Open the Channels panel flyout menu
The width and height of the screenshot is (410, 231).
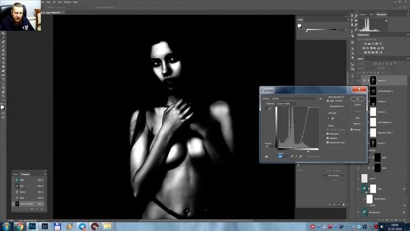click(x=45, y=174)
